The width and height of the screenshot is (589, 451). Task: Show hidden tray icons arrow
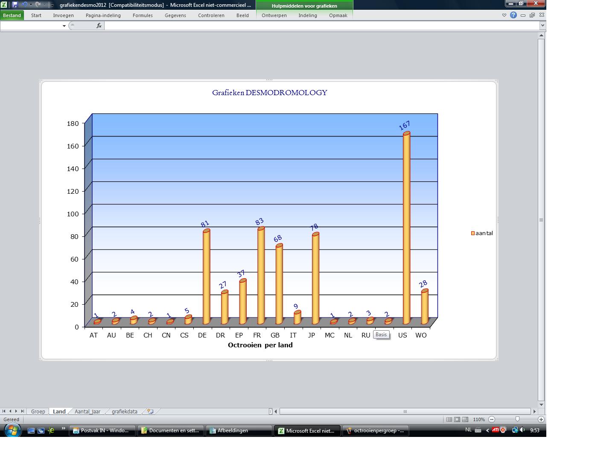coord(487,430)
